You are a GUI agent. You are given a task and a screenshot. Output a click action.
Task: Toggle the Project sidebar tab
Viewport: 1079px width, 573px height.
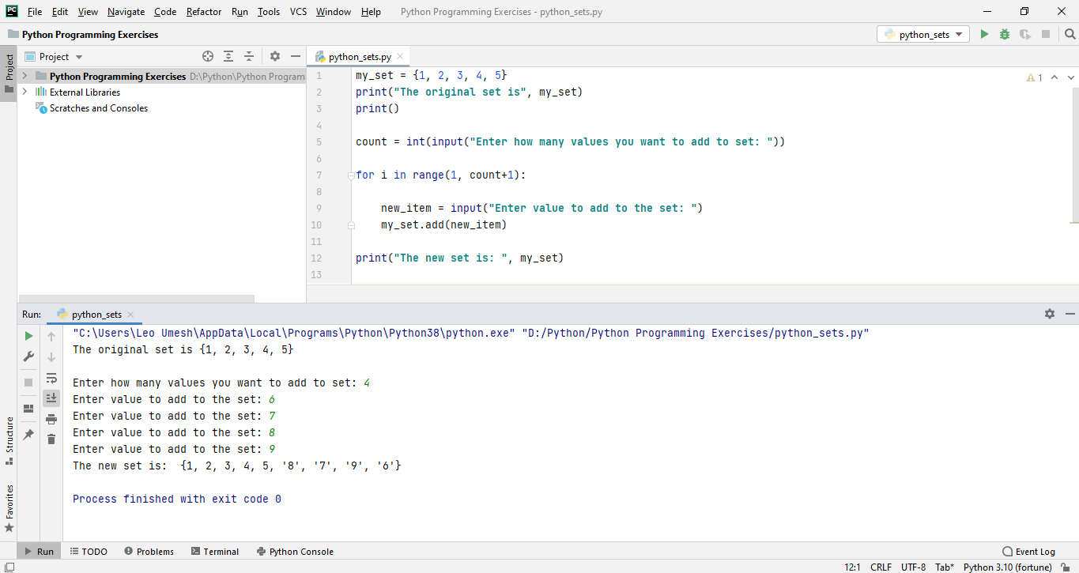(x=9, y=72)
